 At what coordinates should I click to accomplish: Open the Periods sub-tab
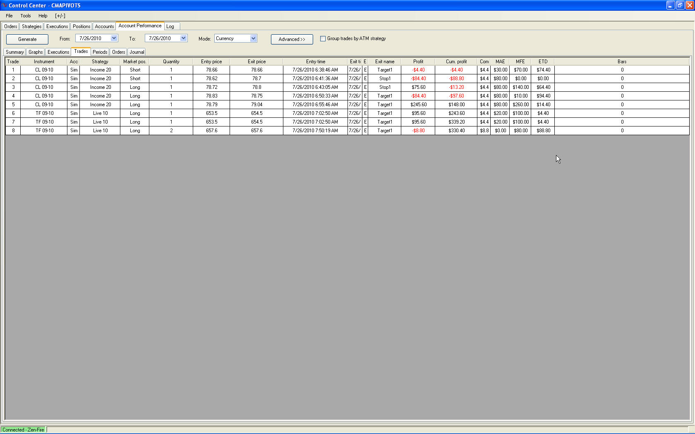(100, 52)
